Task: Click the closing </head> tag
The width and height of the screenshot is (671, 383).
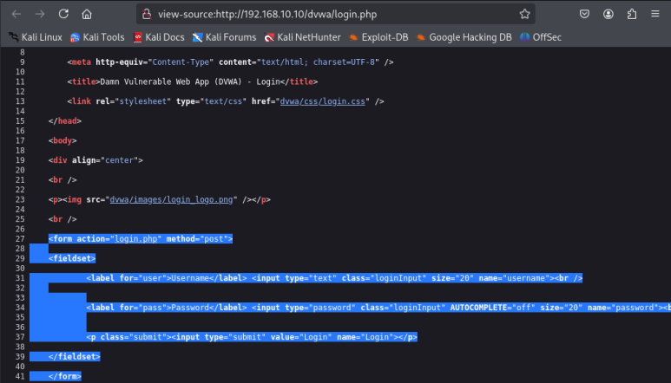Action: pyautogui.click(x=65, y=120)
